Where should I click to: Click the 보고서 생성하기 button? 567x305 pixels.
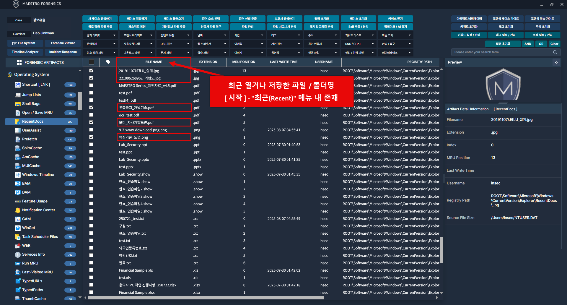pos(284,19)
